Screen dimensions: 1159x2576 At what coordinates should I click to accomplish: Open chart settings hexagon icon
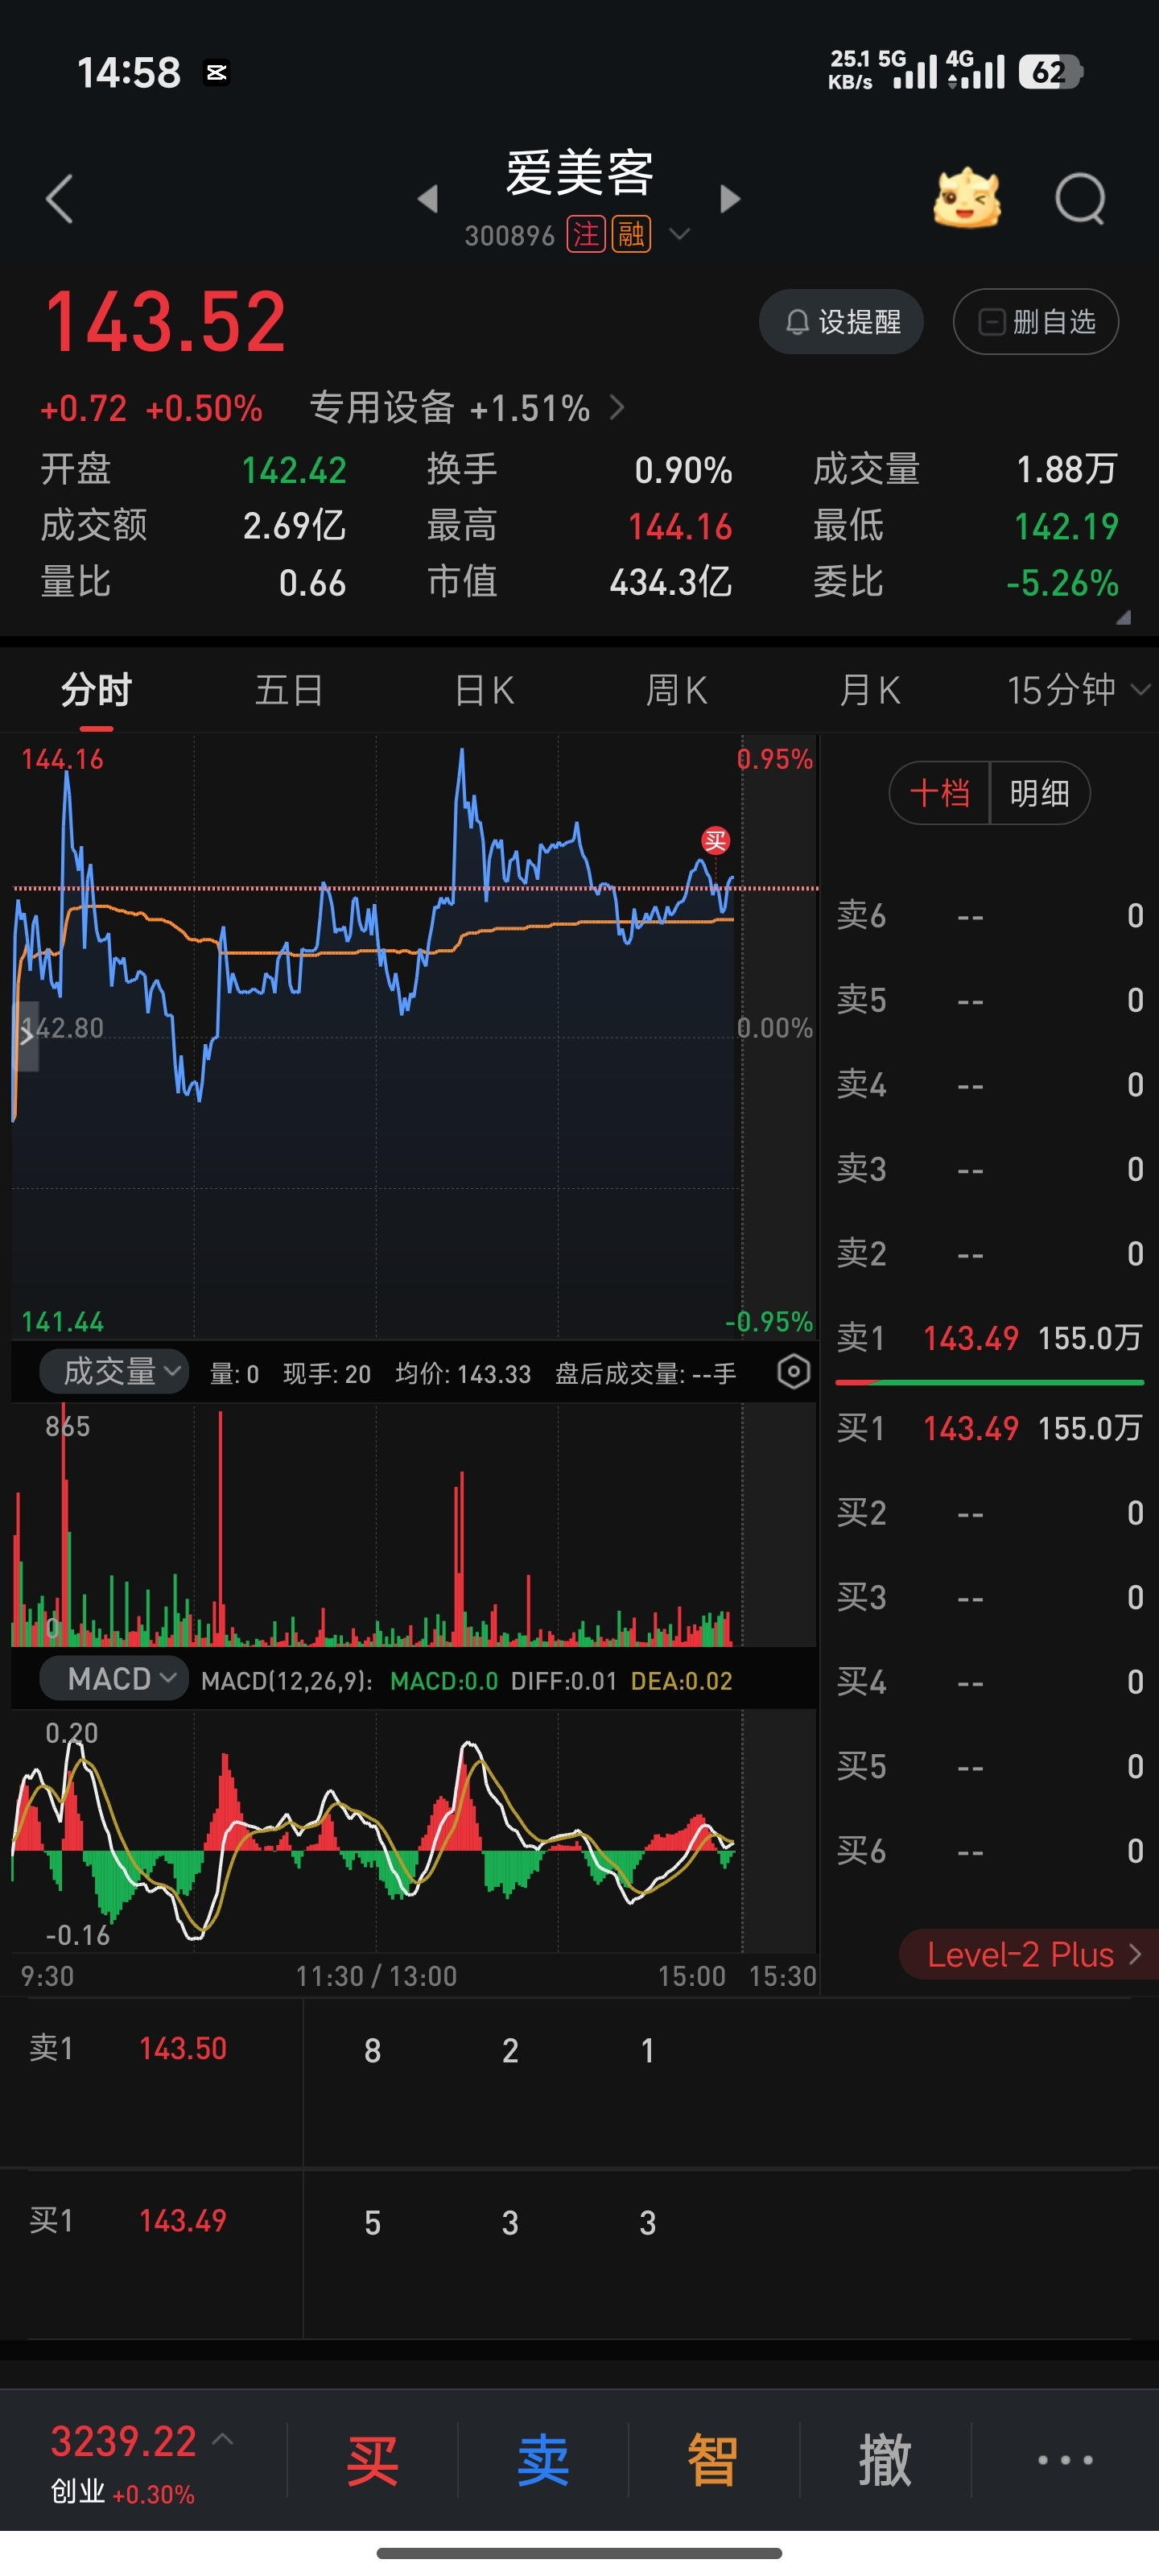tap(793, 1372)
